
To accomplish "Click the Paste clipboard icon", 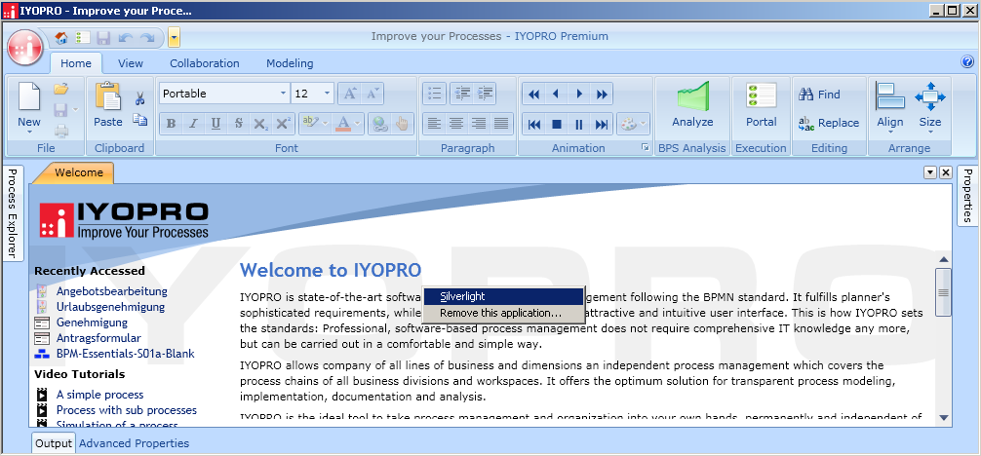I will pyautogui.click(x=107, y=96).
